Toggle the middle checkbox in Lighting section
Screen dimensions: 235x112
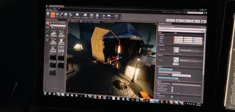pyautogui.click(x=172, y=90)
